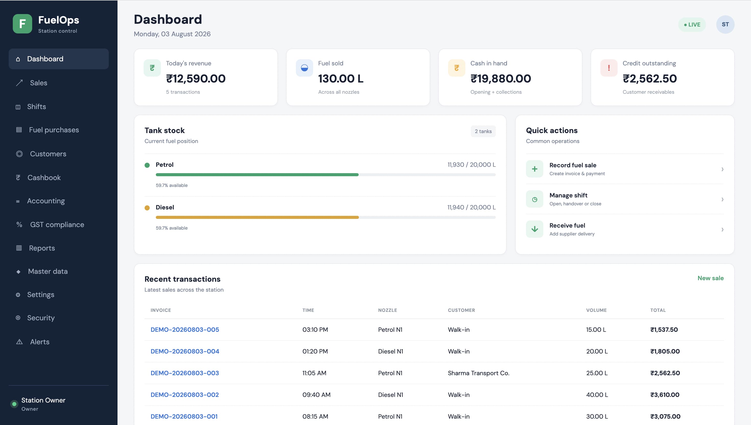Click the 11,930 / 20,000 L petrol reading
Viewport: 751px width, 425px height.
(471, 165)
